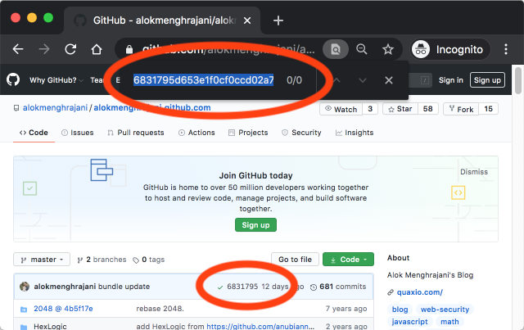This screenshot has height=330, width=524.
Task: Click the math topic tag
Action: (x=449, y=322)
